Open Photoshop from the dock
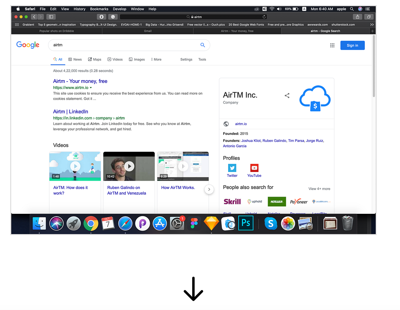The width and height of the screenshot is (400, 310). click(x=246, y=223)
